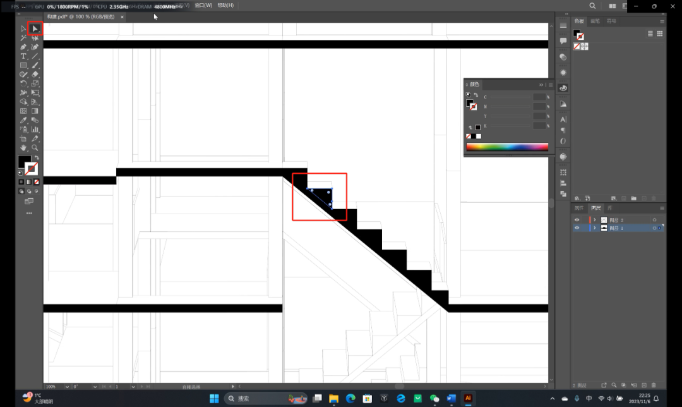This screenshot has width=682, height=407.
Task: Select the Eraser tool
Action: [35, 75]
